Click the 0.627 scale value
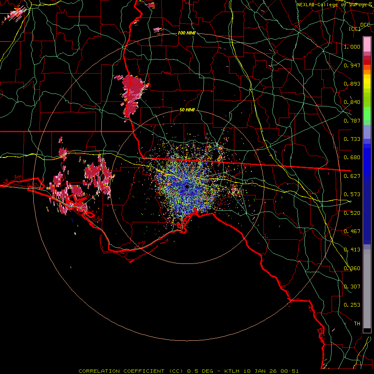The height and width of the screenshot is (374, 374). click(x=352, y=176)
